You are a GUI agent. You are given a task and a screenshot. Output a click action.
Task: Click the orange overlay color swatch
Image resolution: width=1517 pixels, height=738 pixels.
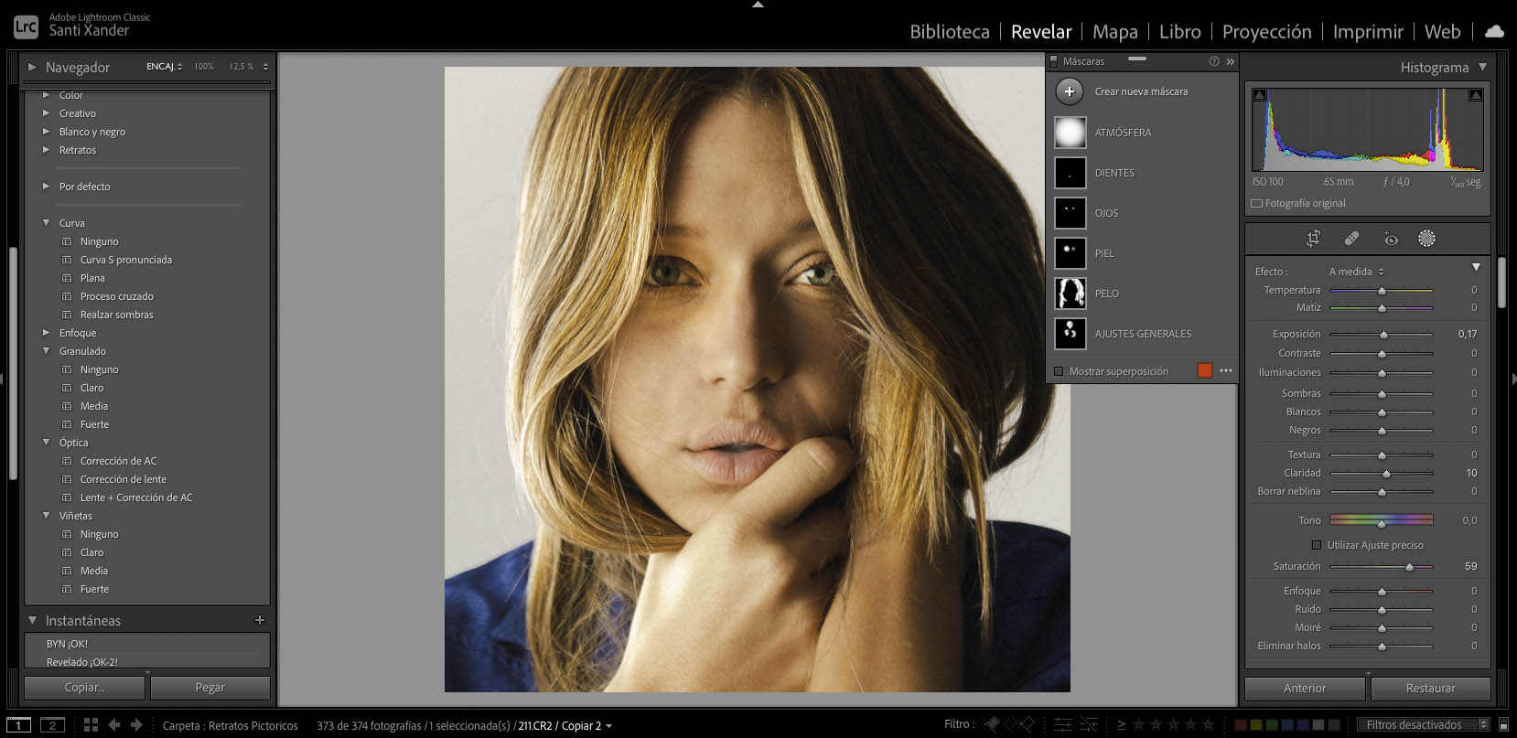point(1205,370)
